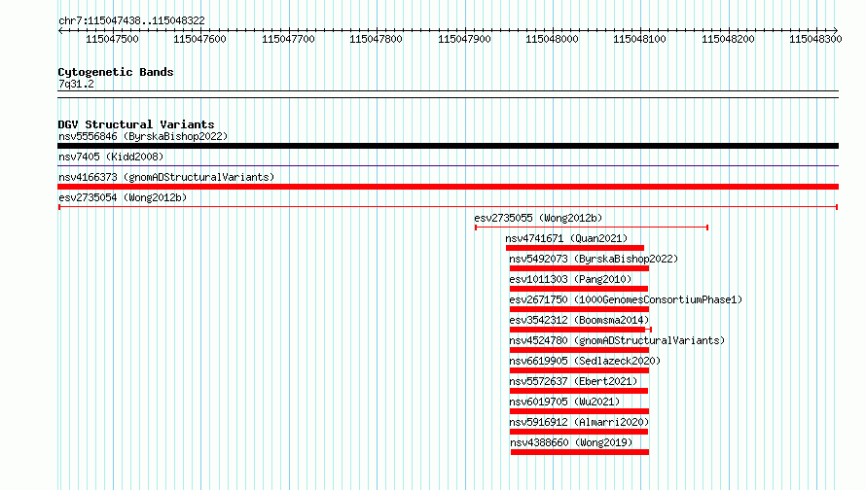Open nsv4741671 (Quan2021) variant label
The width and height of the screenshot is (866, 490).
coord(566,238)
